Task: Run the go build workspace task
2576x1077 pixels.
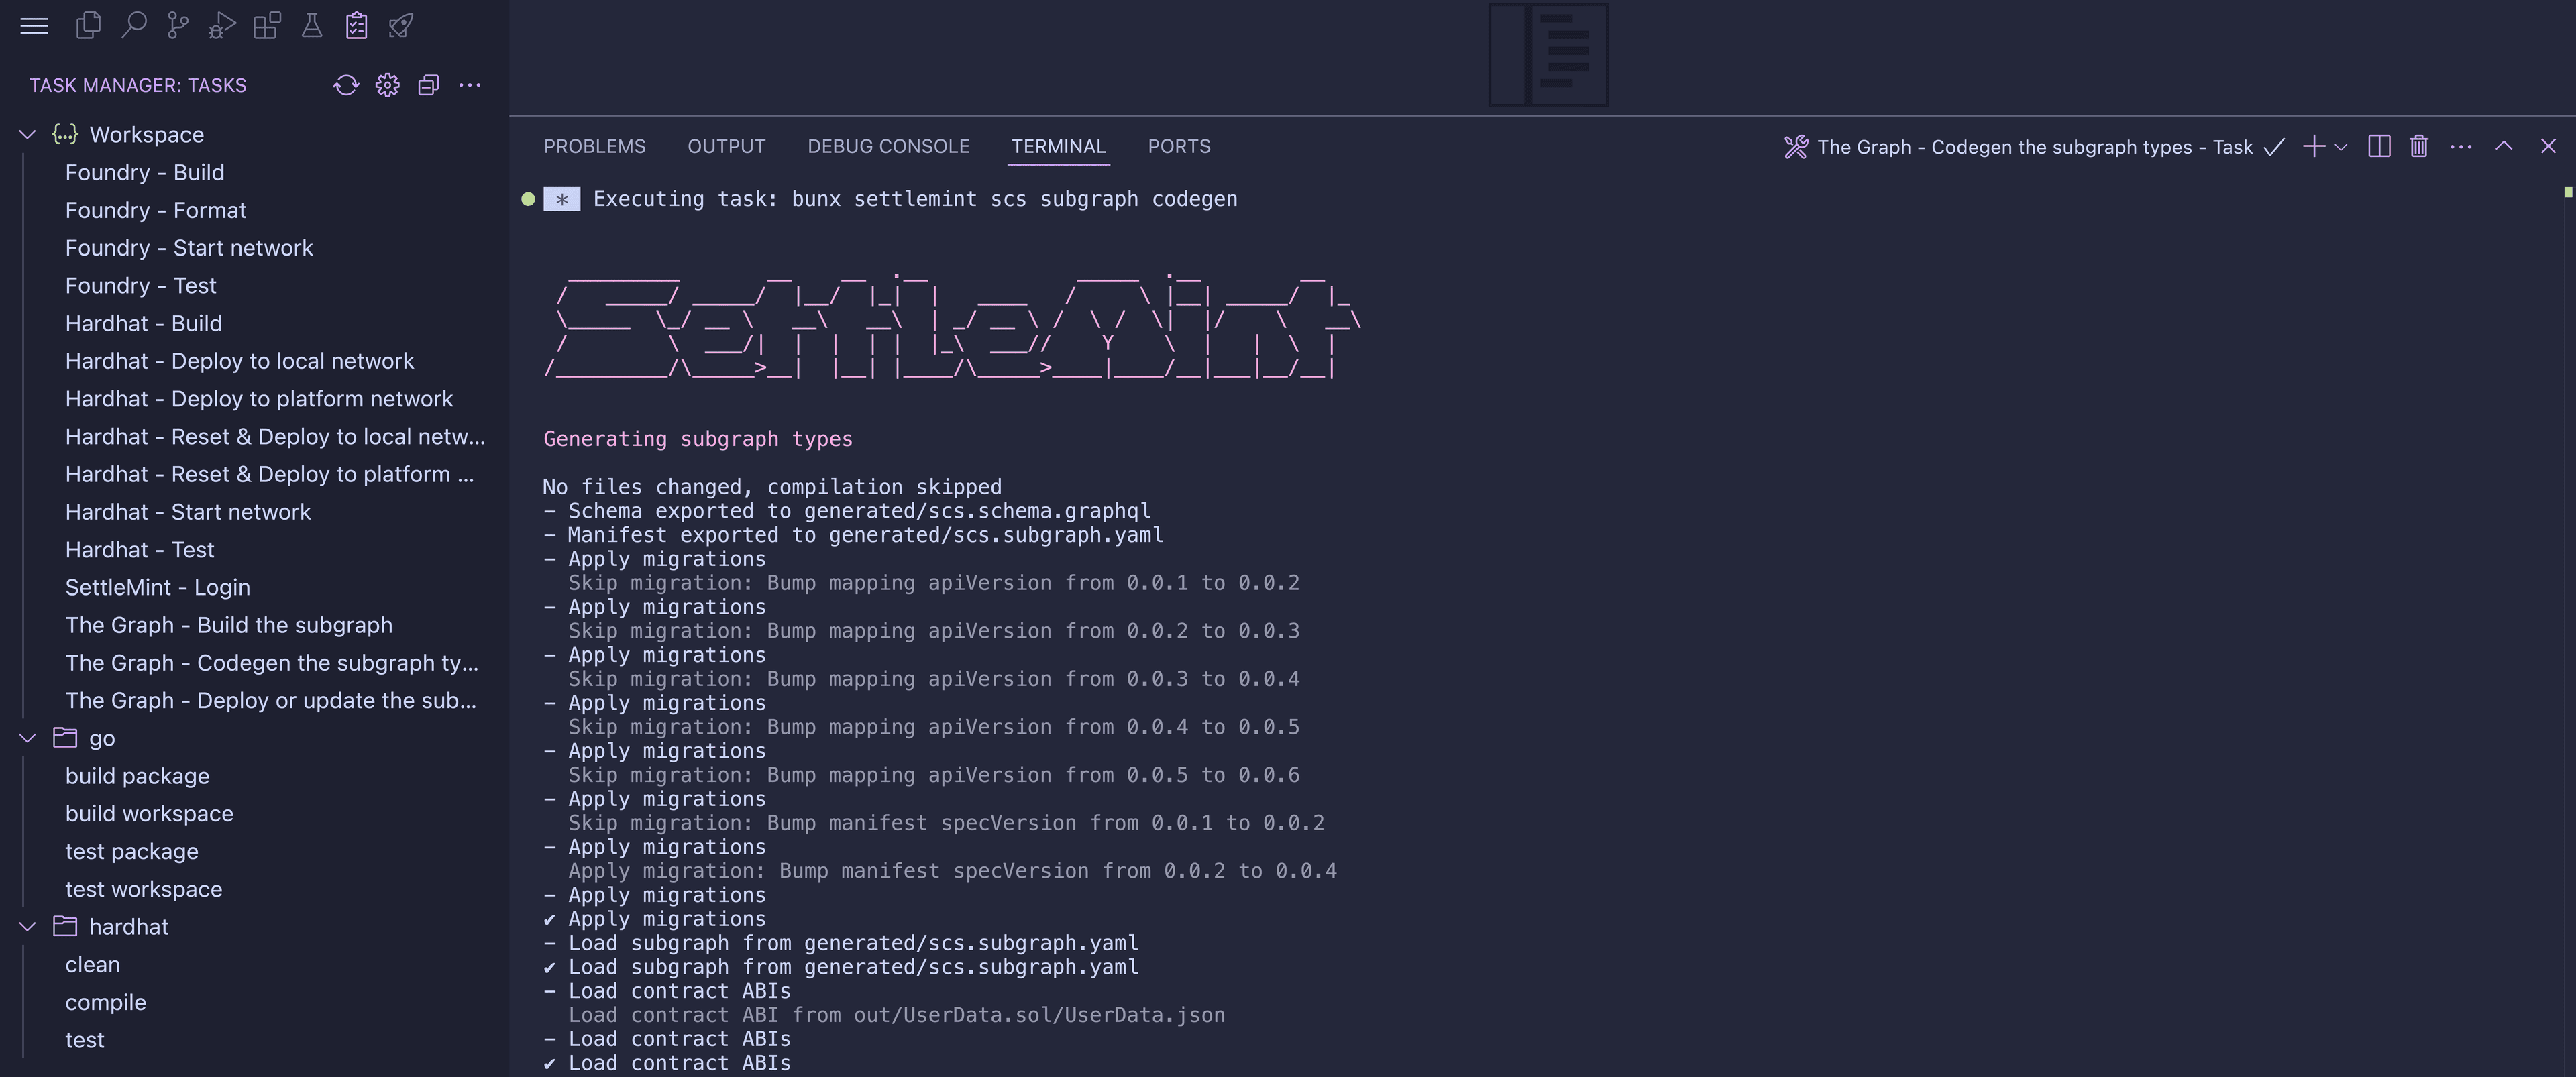Action: point(149,814)
